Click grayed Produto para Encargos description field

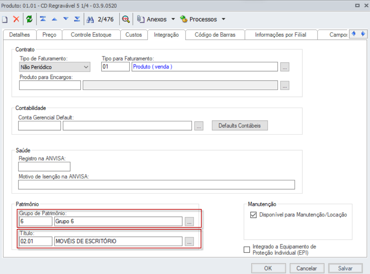pyautogui.click(x=180, y=85)
